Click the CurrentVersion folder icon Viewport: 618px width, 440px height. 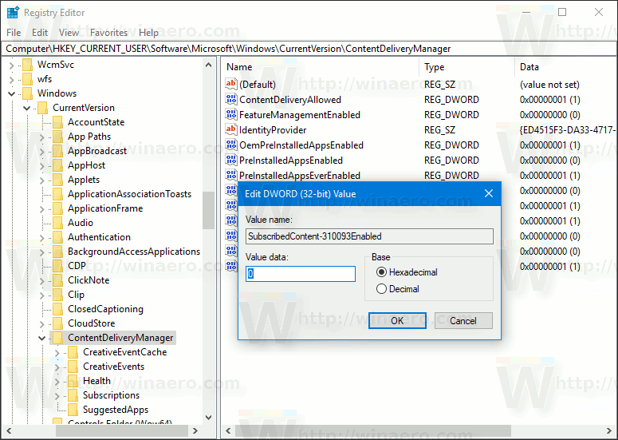[x=42, y=108]
